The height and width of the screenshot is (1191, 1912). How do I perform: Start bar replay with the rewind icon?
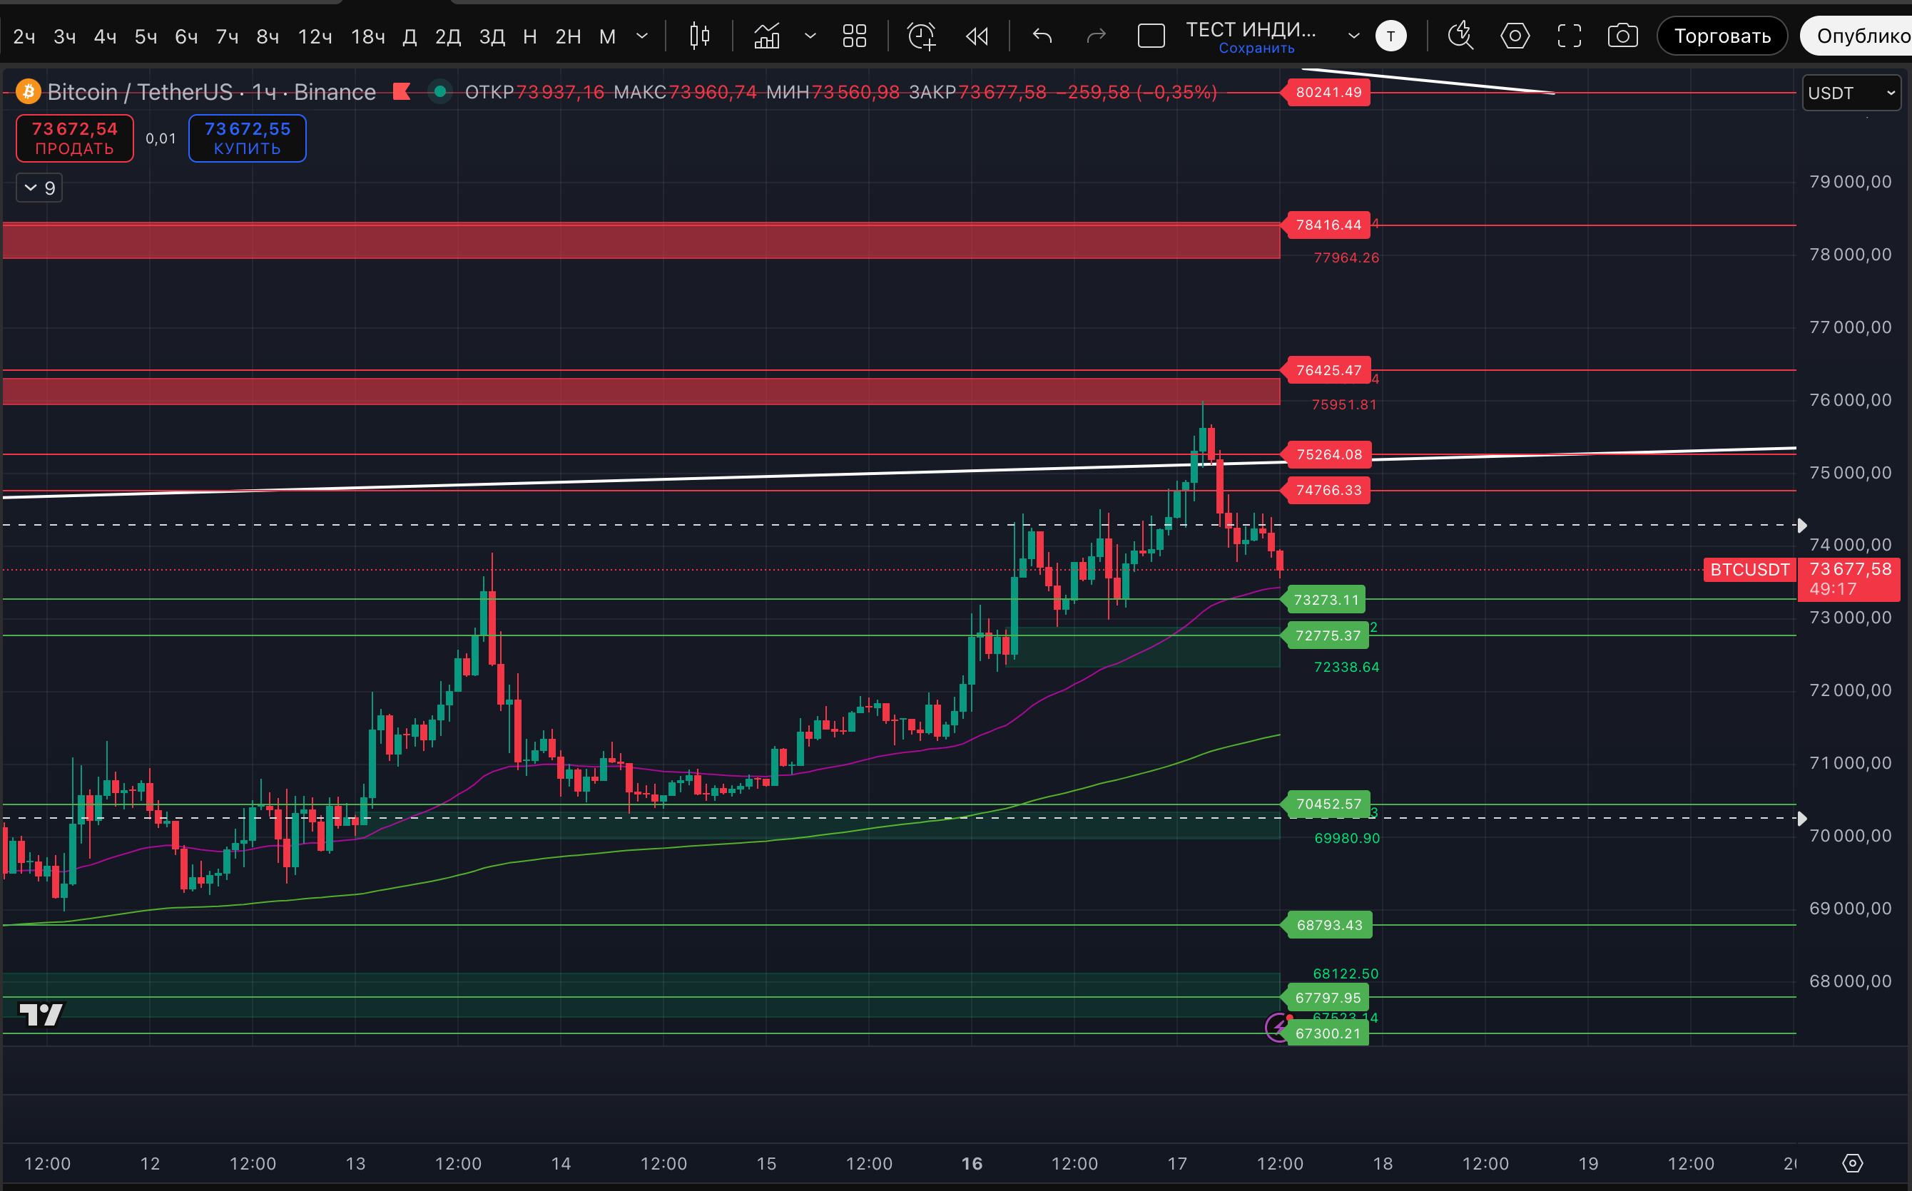point(977,36)
